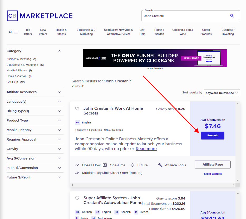Expand the Billing Type(s) filter

60,111
